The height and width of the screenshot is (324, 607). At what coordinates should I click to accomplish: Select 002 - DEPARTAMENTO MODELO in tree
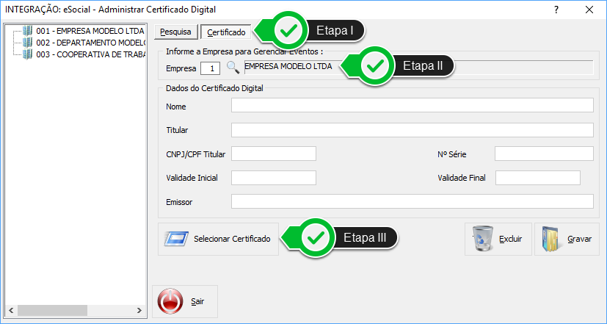pos(90,43)
